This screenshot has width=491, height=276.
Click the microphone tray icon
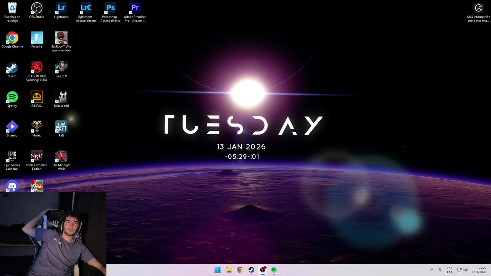tap(440, 270)
